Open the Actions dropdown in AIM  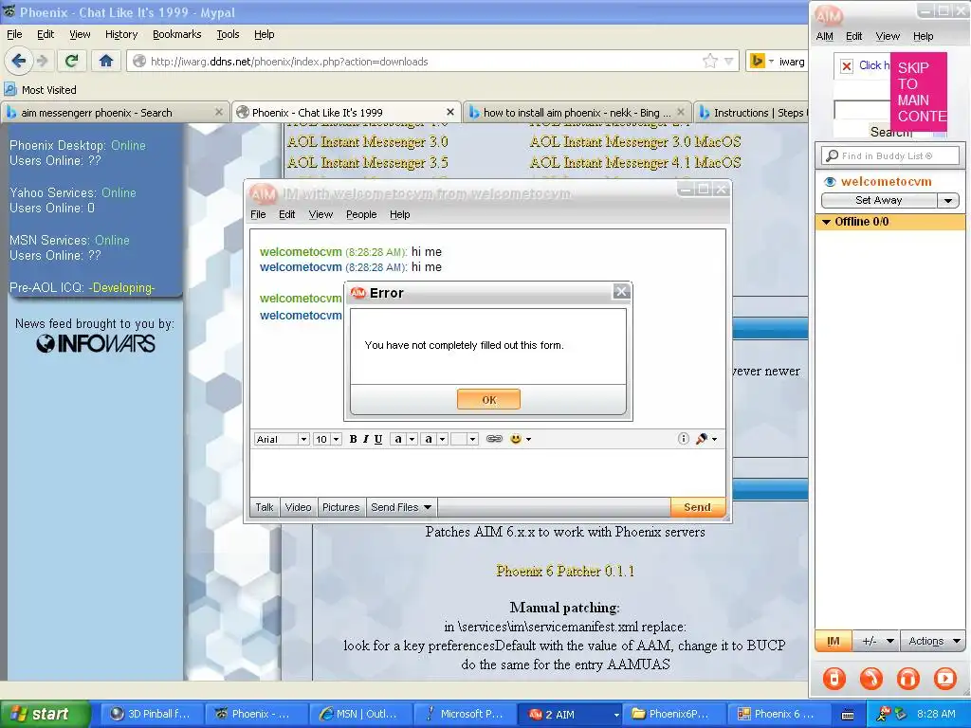[x=933, y=641]
